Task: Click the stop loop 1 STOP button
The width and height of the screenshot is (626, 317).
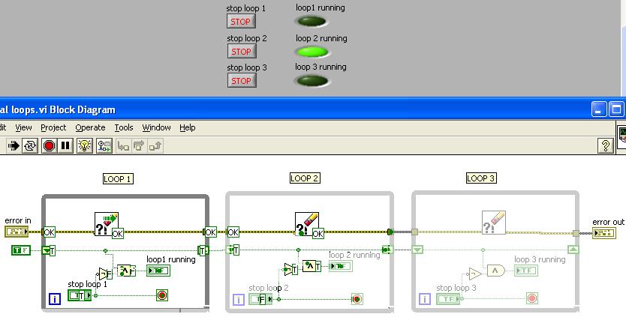Action: pyautogui.click(x=241, y=22)
